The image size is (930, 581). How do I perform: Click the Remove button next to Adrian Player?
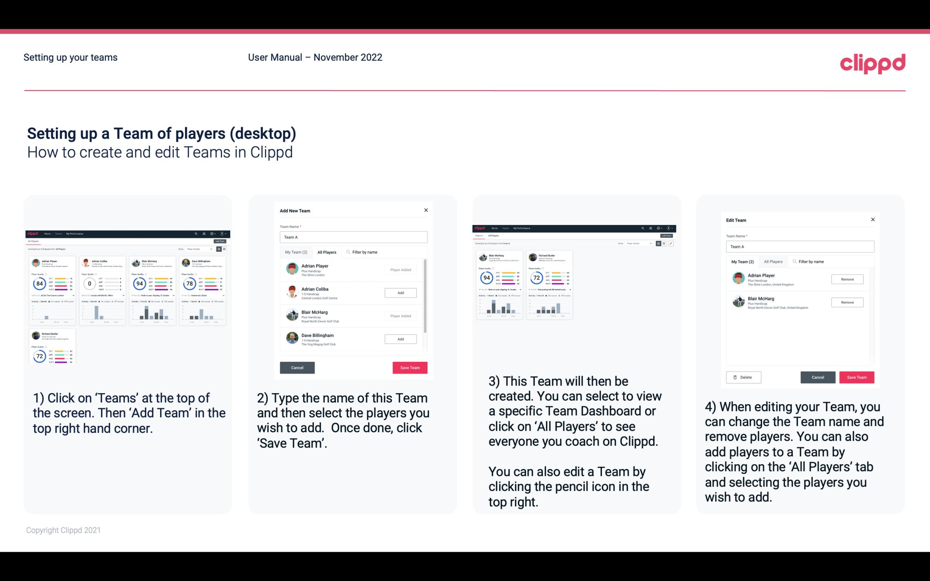click(847, 280)
